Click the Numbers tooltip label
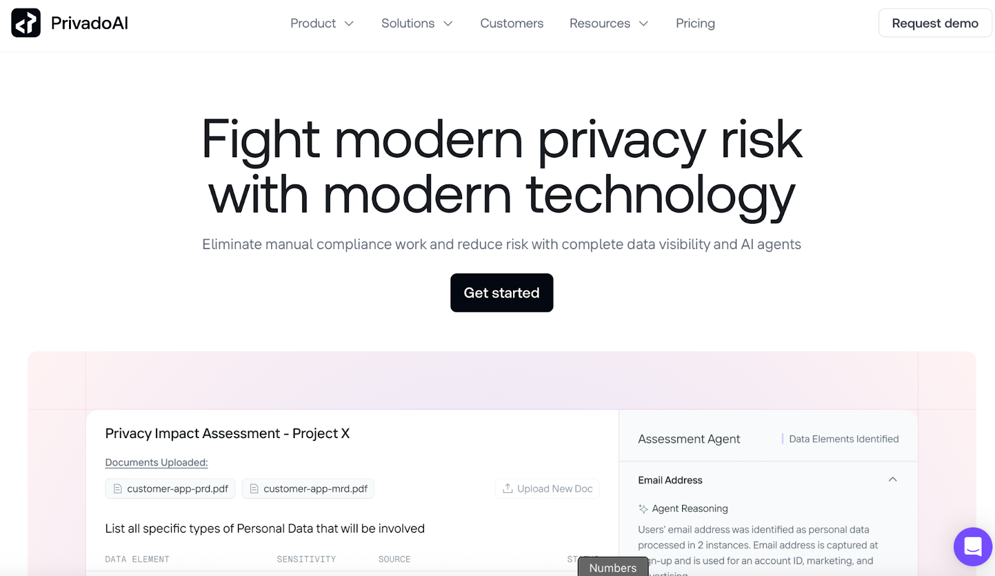 coord(613,567)
